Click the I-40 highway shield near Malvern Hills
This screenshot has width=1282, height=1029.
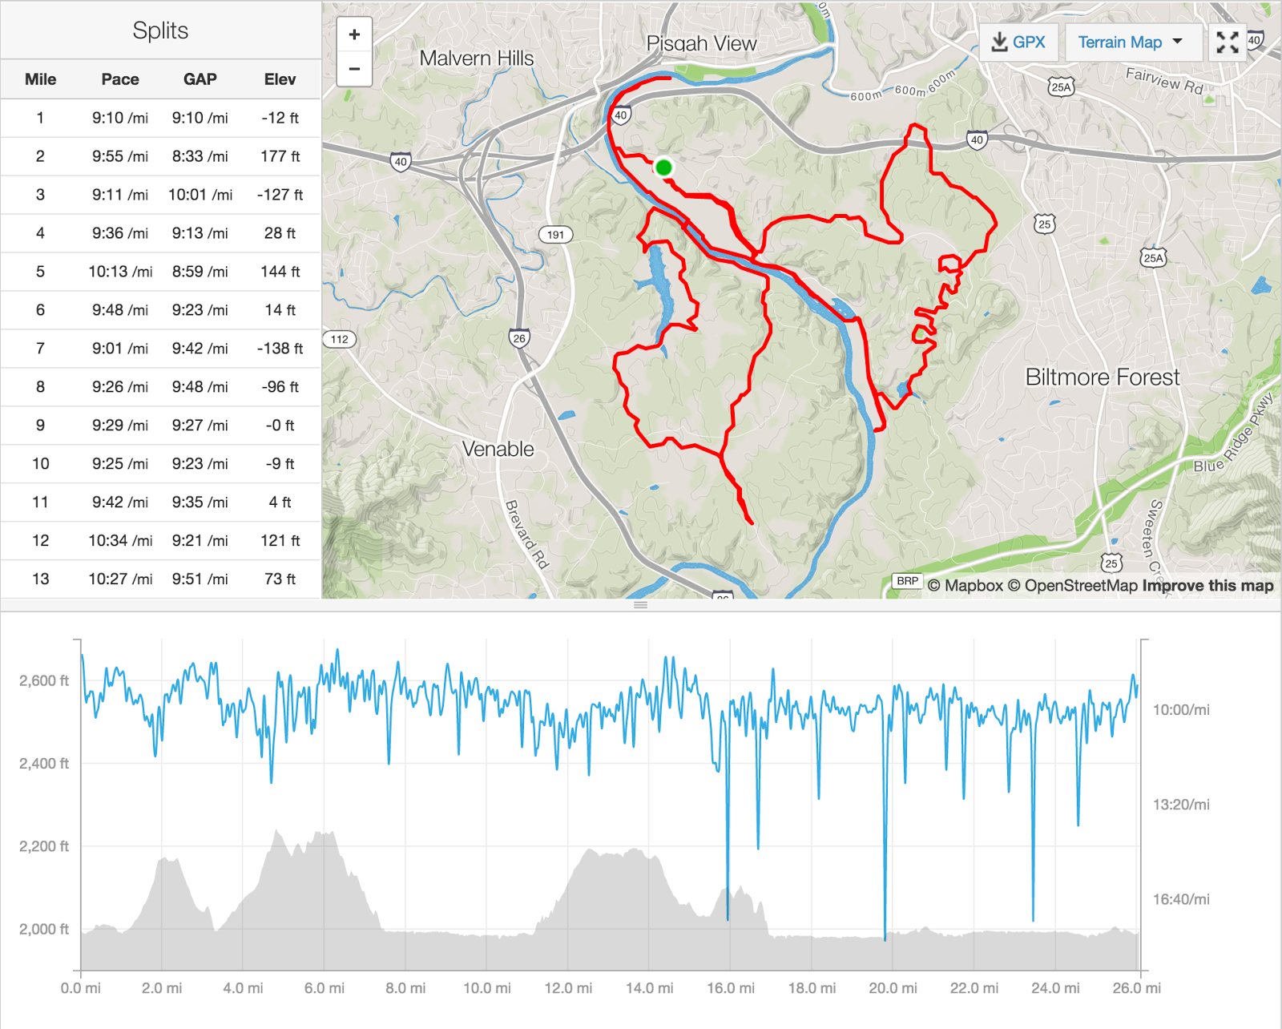coord(401,162)
